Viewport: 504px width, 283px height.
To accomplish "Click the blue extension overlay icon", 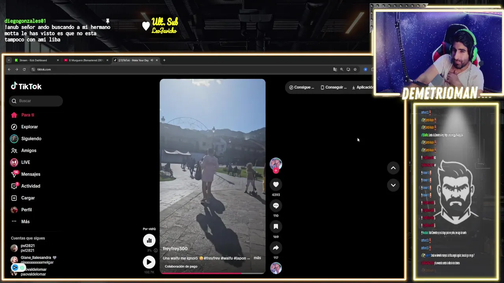I will pyautogui.click(x=15, y=268).
